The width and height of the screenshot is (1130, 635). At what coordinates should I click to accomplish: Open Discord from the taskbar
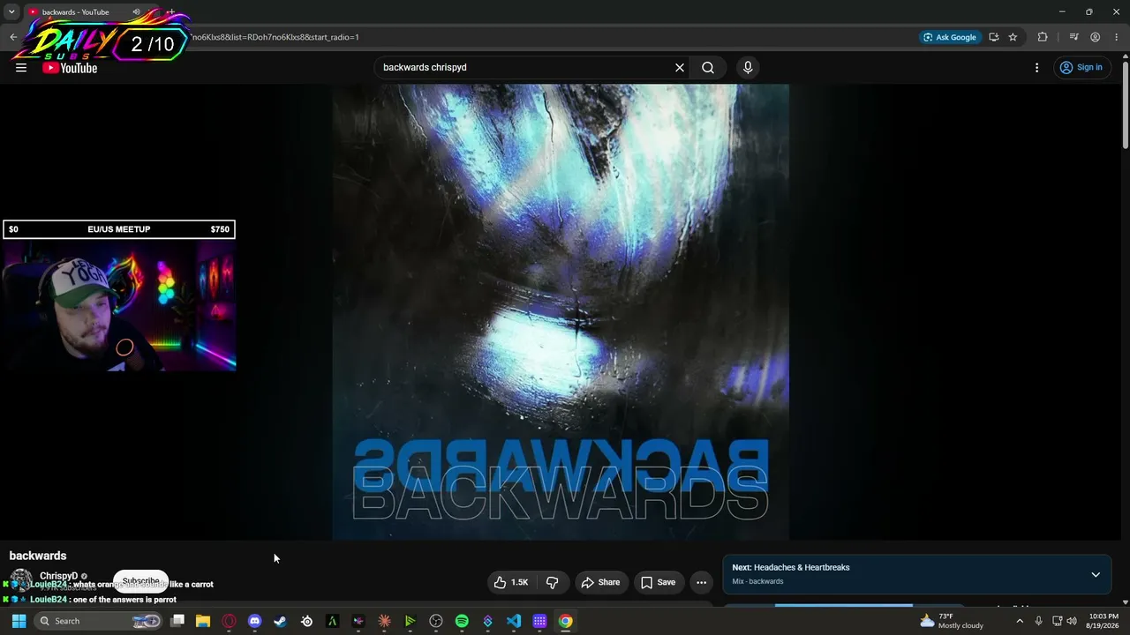255,621
